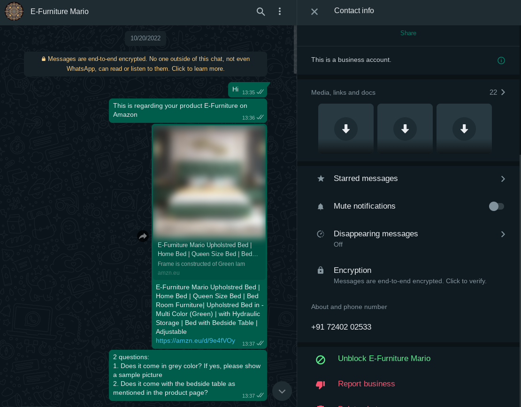Open Encryption verification
Screen dimensions: 521x407
pos(409,275)
